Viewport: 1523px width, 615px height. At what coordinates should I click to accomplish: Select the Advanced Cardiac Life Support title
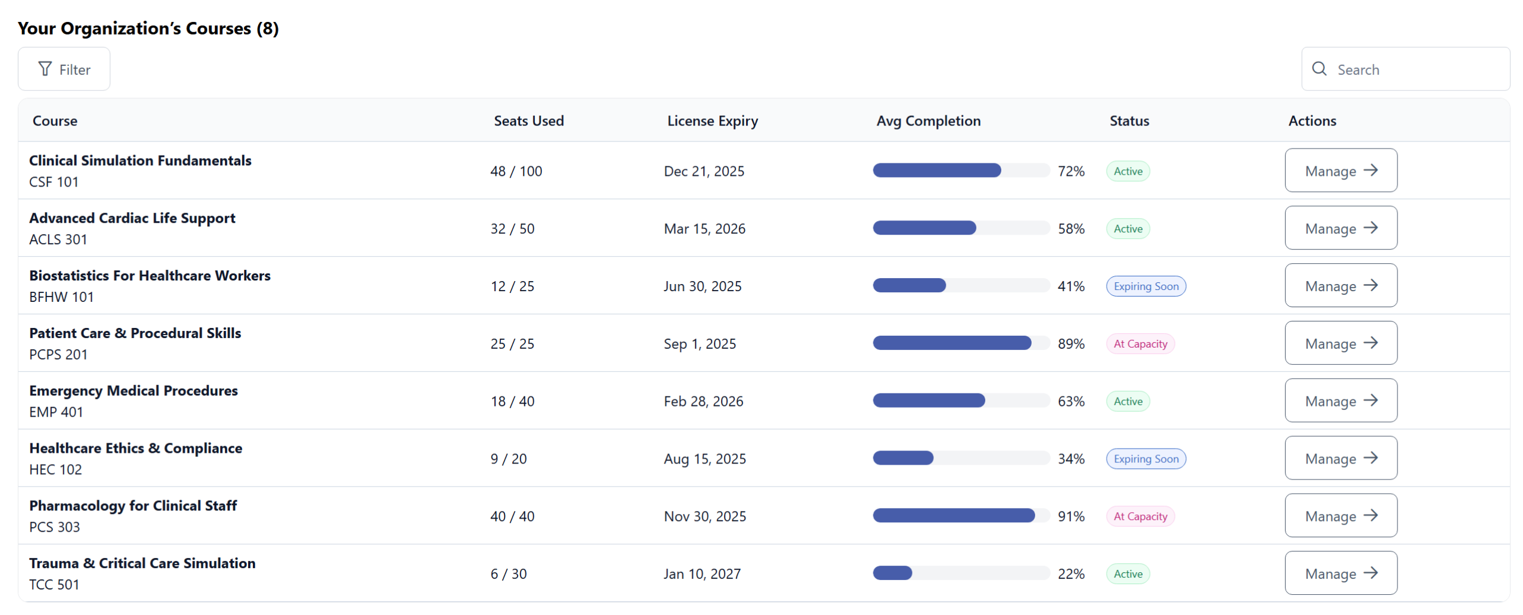tap(132, 218)
